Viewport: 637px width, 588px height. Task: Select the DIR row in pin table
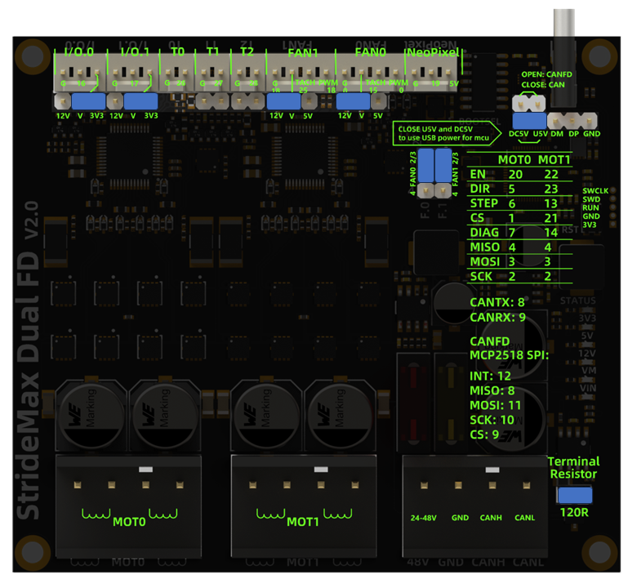point(519,189)
